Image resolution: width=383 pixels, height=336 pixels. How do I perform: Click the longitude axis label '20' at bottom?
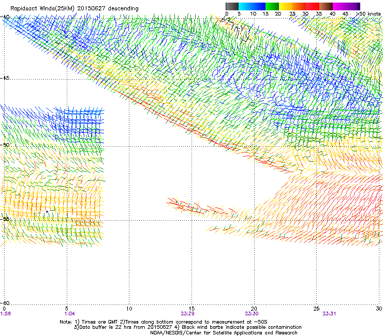point(254,309)
